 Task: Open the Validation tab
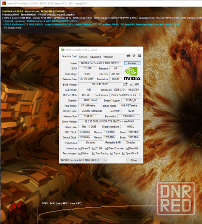108,57
